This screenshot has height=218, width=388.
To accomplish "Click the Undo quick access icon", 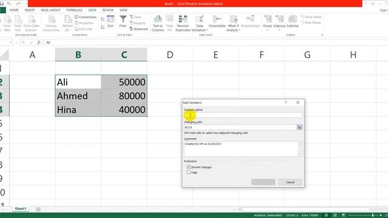I will click(x=8, y=4).
